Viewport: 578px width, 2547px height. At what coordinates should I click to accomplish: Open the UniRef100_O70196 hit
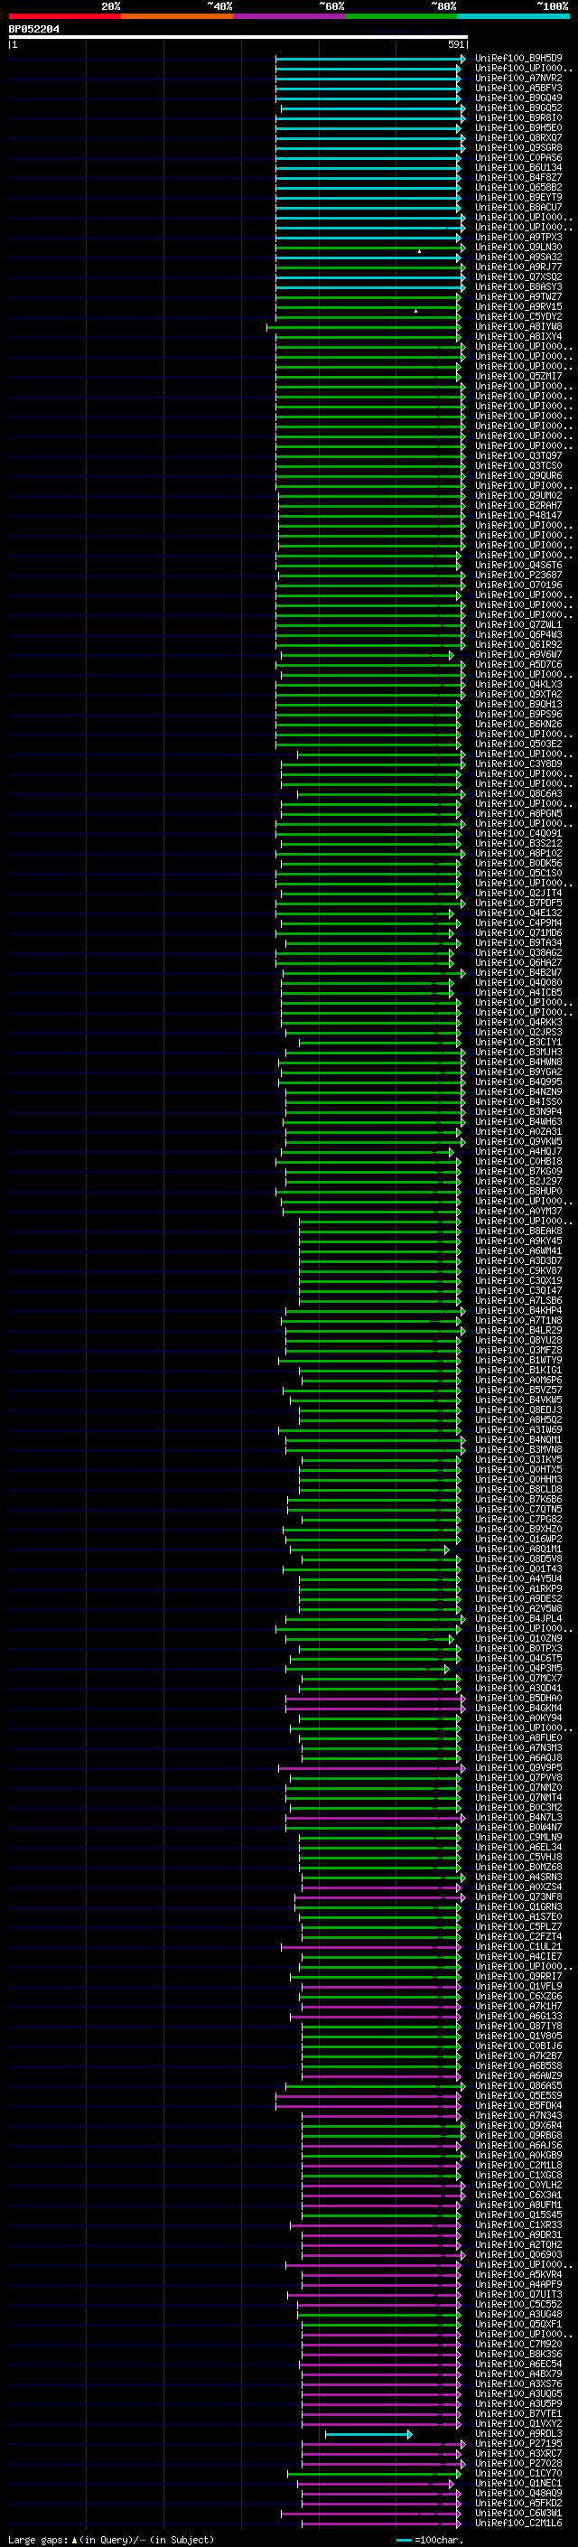(x=518, y=585)
